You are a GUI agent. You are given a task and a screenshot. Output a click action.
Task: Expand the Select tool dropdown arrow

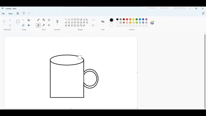[18, 25]
